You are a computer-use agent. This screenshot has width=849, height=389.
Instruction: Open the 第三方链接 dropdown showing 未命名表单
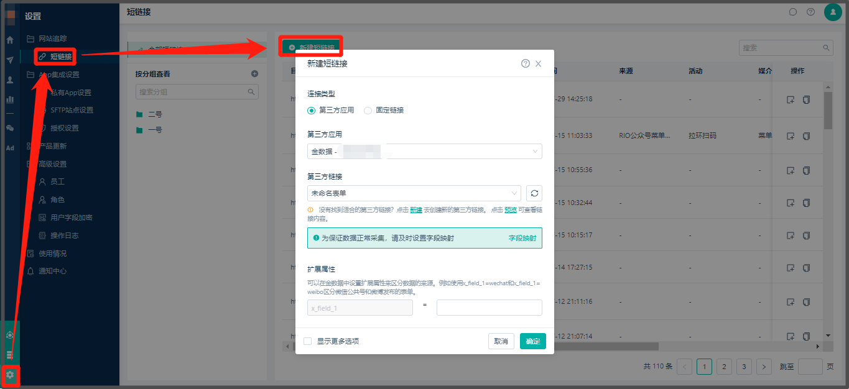(414, 193)
